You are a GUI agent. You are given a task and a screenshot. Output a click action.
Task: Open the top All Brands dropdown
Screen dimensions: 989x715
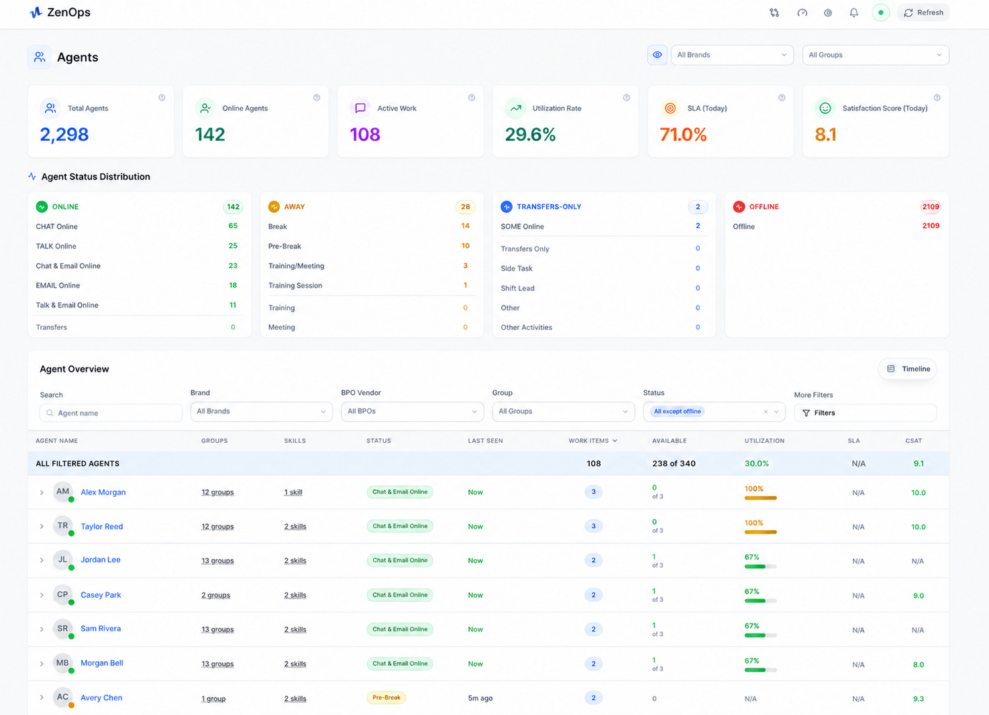[732, 55]
